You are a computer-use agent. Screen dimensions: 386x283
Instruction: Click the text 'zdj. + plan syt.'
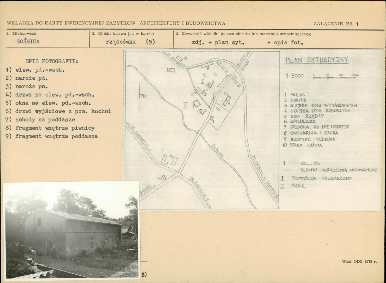coord(218,42)
